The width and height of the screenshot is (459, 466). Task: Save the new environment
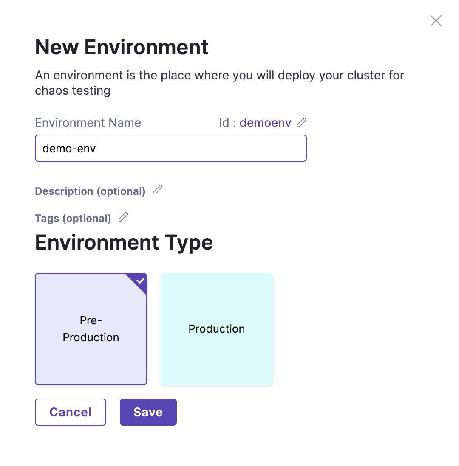[x=148, y=412]
